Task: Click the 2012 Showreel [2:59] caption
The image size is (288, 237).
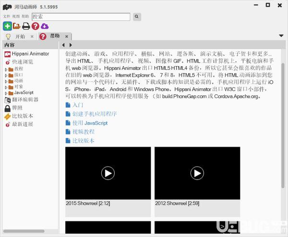Action: pos(177,203)
